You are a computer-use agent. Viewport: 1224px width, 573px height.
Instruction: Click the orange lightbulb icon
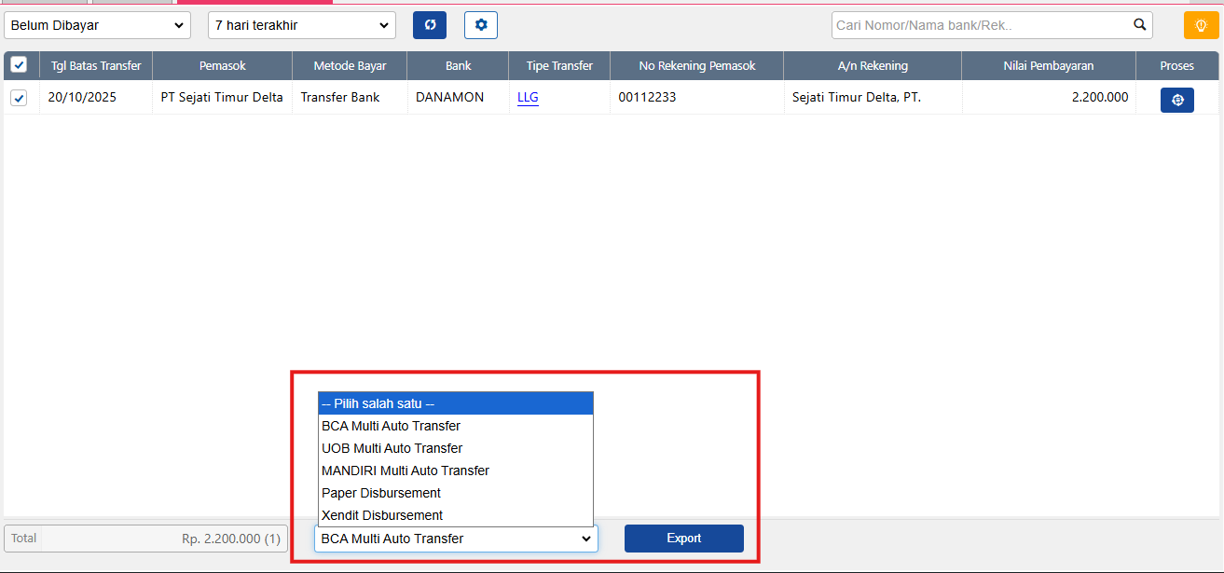[1201, 25]
